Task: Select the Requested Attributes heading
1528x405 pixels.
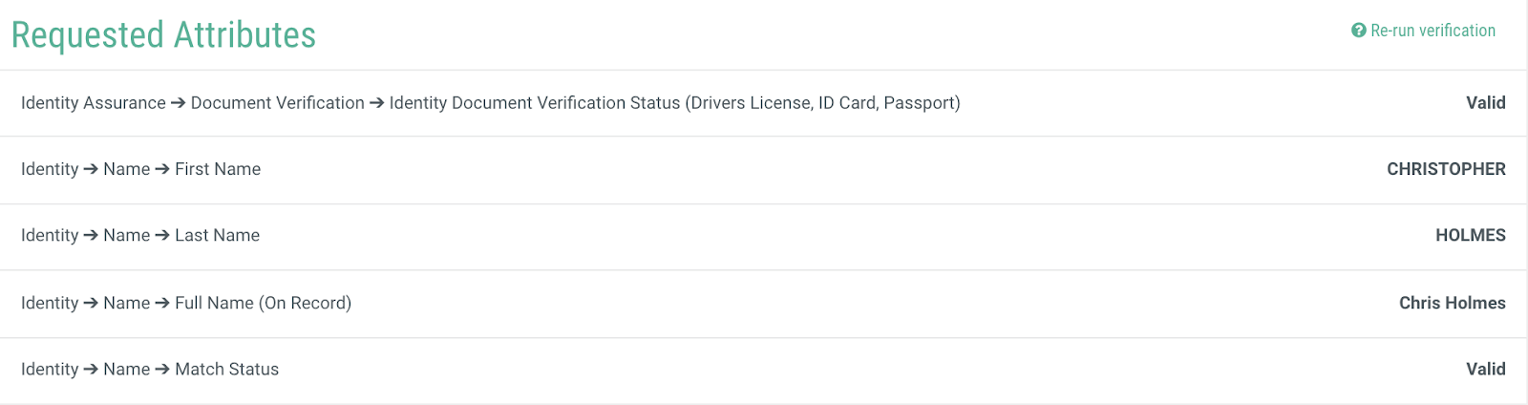Action: 163,35
